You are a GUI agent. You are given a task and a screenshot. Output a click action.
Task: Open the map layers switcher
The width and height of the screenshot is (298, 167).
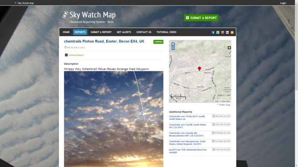coord(229,48)
